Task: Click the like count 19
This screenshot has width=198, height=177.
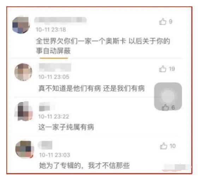Action: (x=172, y=69)
